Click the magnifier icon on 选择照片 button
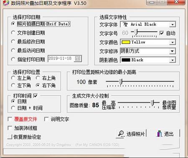Screen dimensions: 188x158 pyautogui.click(x=121, y=134)
